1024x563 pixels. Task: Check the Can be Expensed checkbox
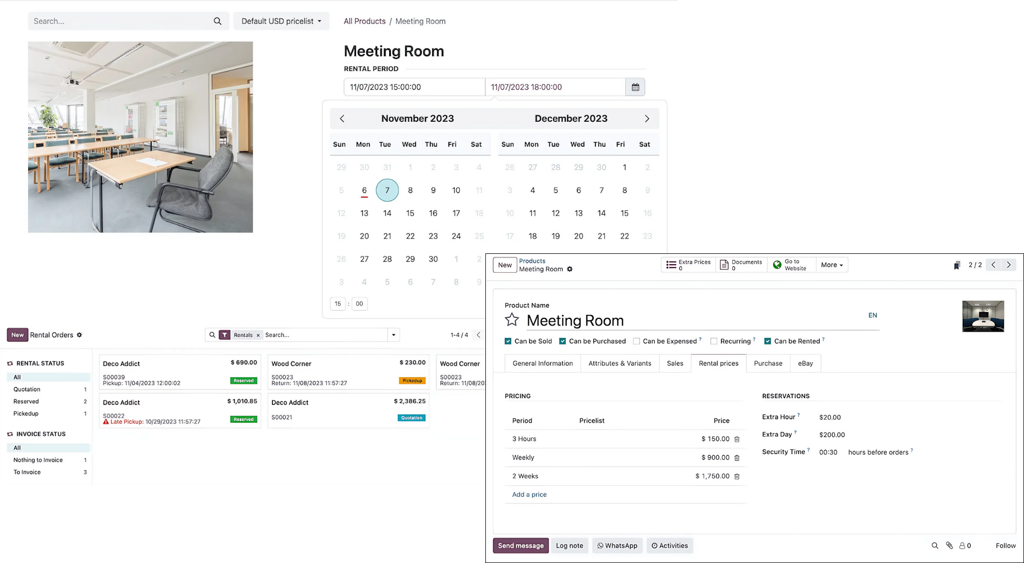click(636, 341)
